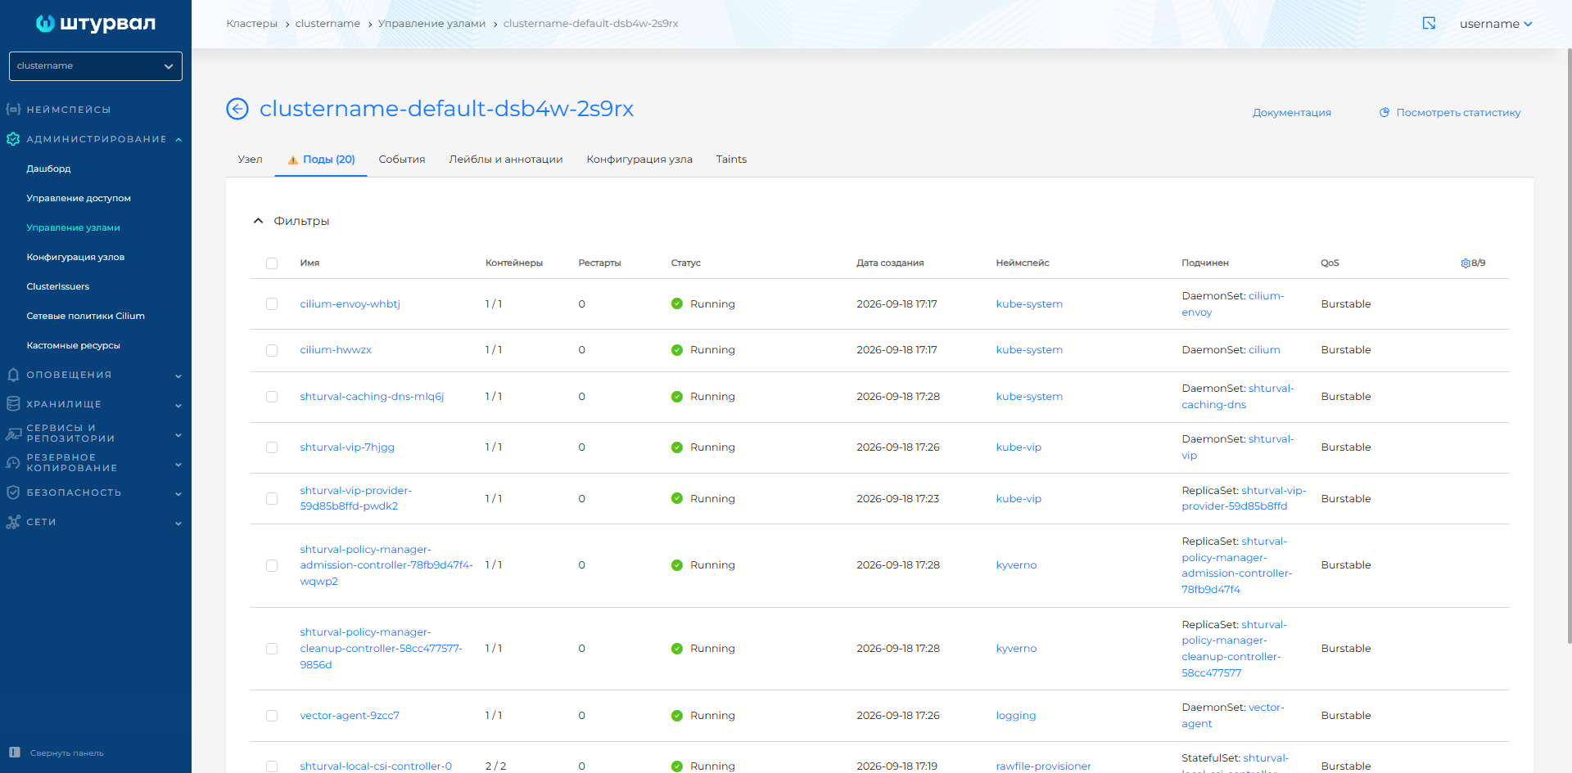Select the shturval-vip-7hjgg row checkbox
Screen dimensions: 1572x773
click(272, 447)
